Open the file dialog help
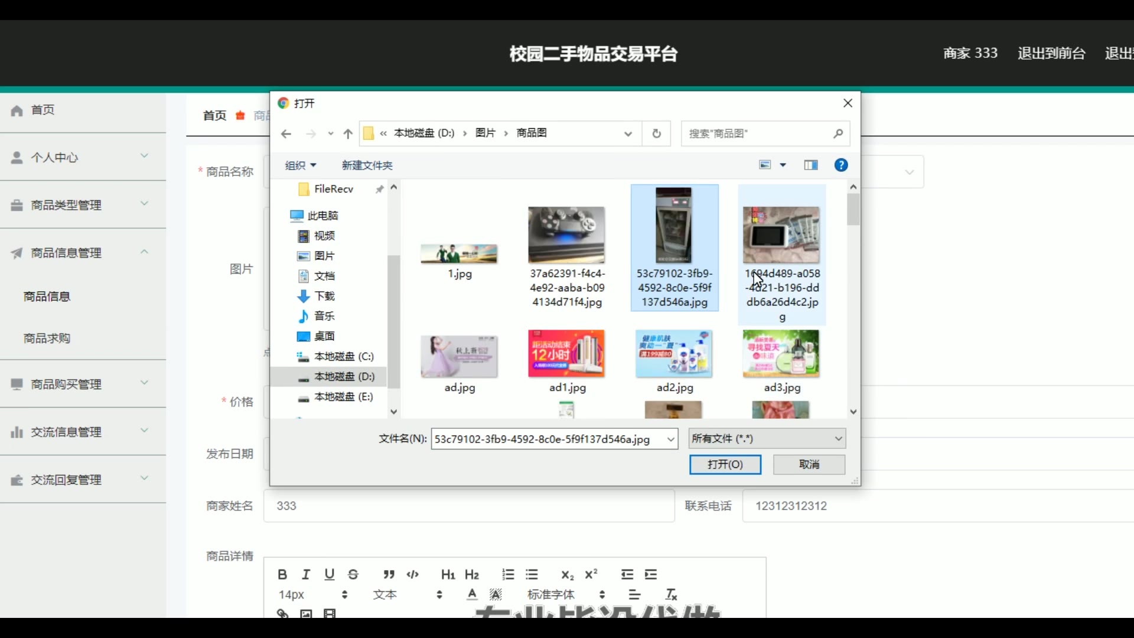Screen dimensions: 1134x638 (841, 165)
